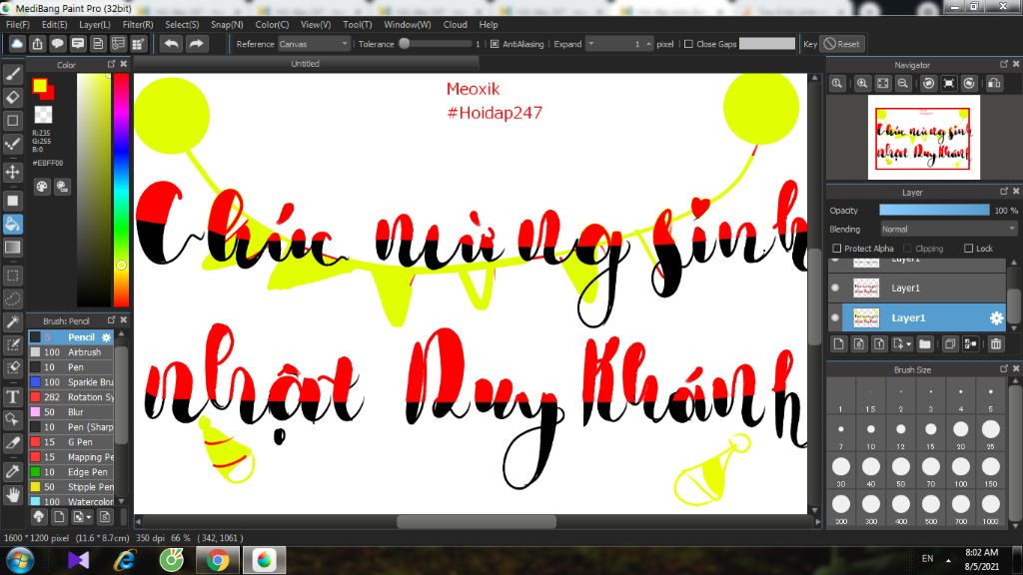Screen dimensions: 1023x575
Task: Select the rectangular Select tool
Action: click(12, 276)
